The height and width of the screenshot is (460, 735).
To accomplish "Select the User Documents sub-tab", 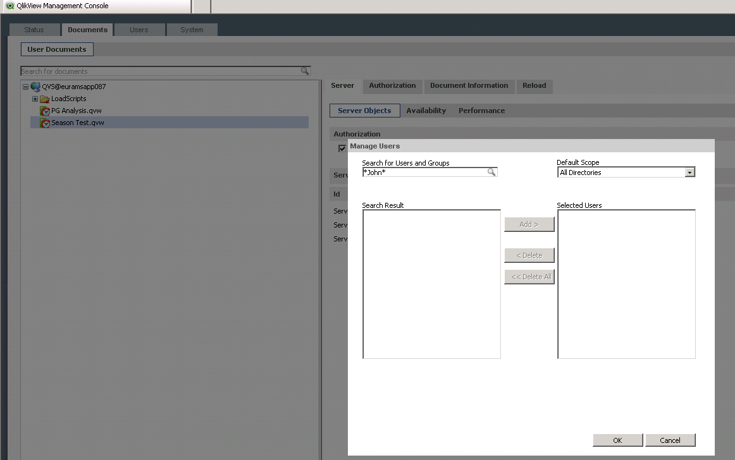I will tap(57, 49).
